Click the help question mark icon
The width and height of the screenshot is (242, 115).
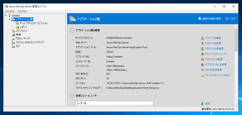coord(227,19)
